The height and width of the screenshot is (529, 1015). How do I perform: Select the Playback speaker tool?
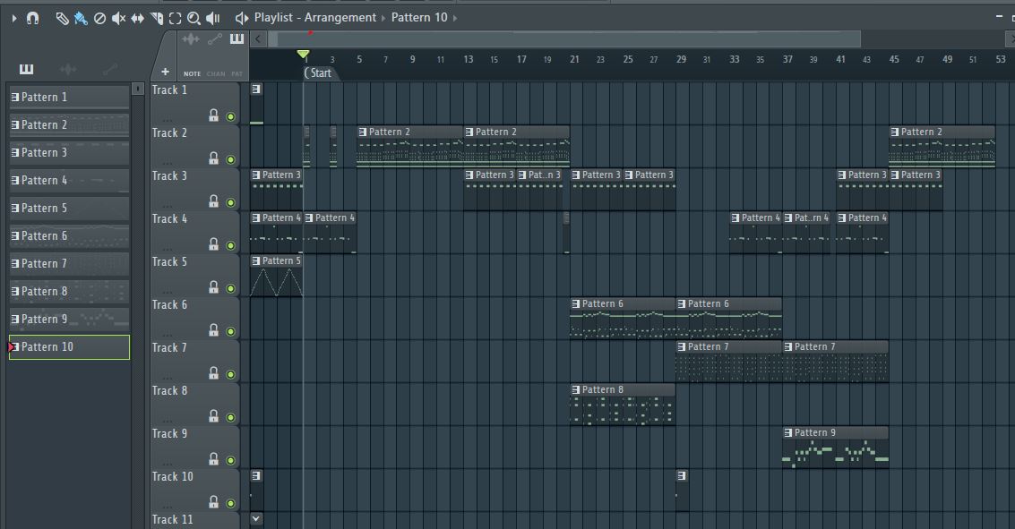click(212, 19)
